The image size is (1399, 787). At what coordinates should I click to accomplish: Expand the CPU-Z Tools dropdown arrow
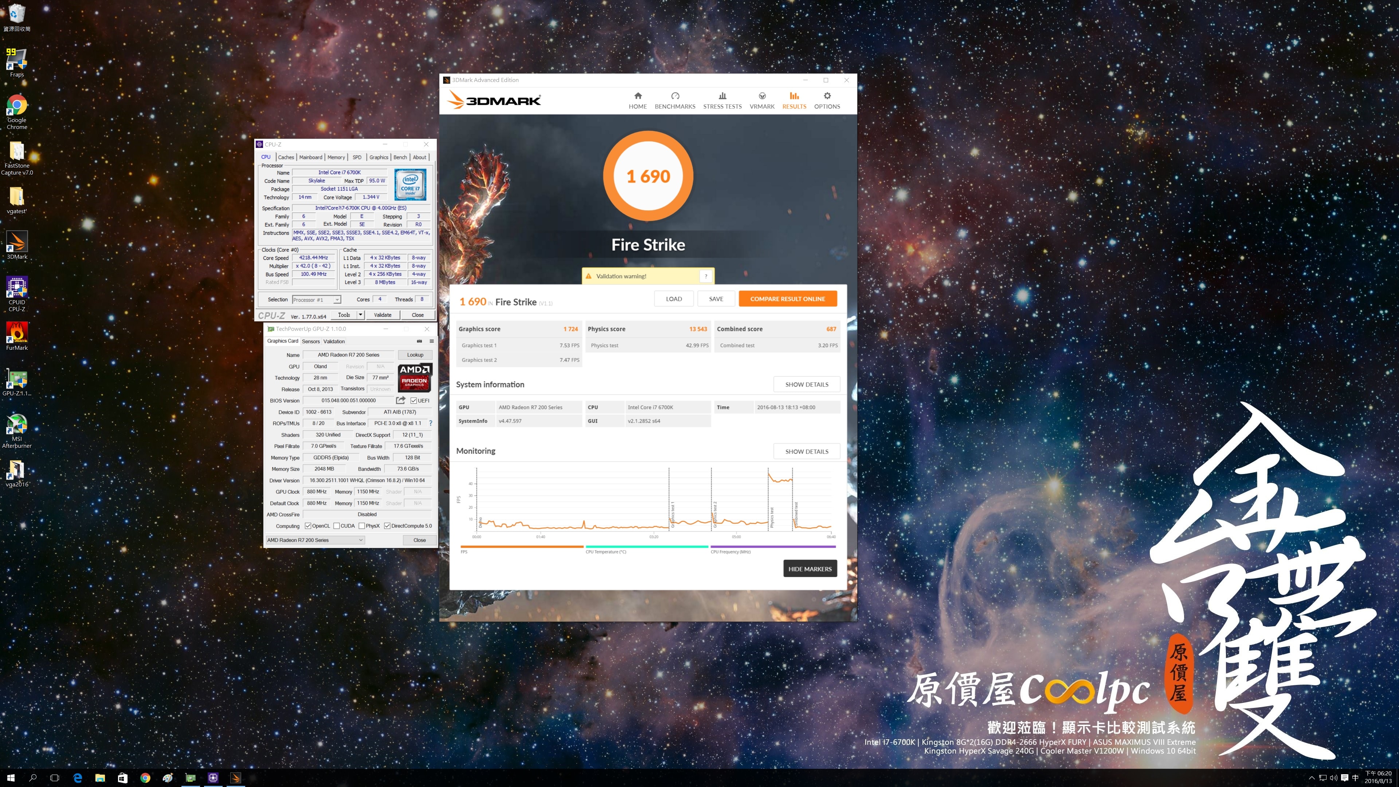(x=360, y=315)
